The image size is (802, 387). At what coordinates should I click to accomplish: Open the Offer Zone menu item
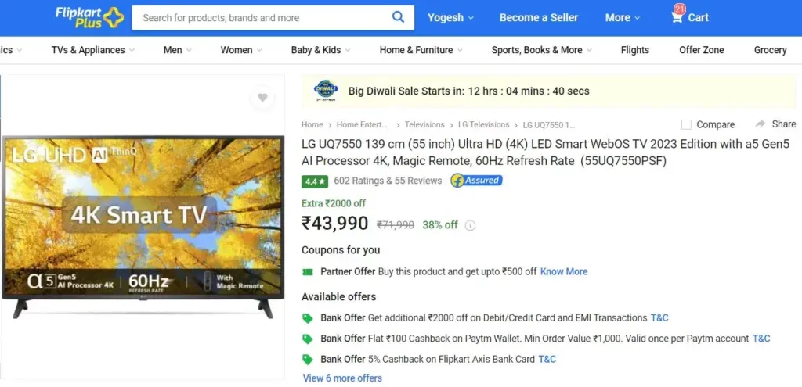click(701, 50)
